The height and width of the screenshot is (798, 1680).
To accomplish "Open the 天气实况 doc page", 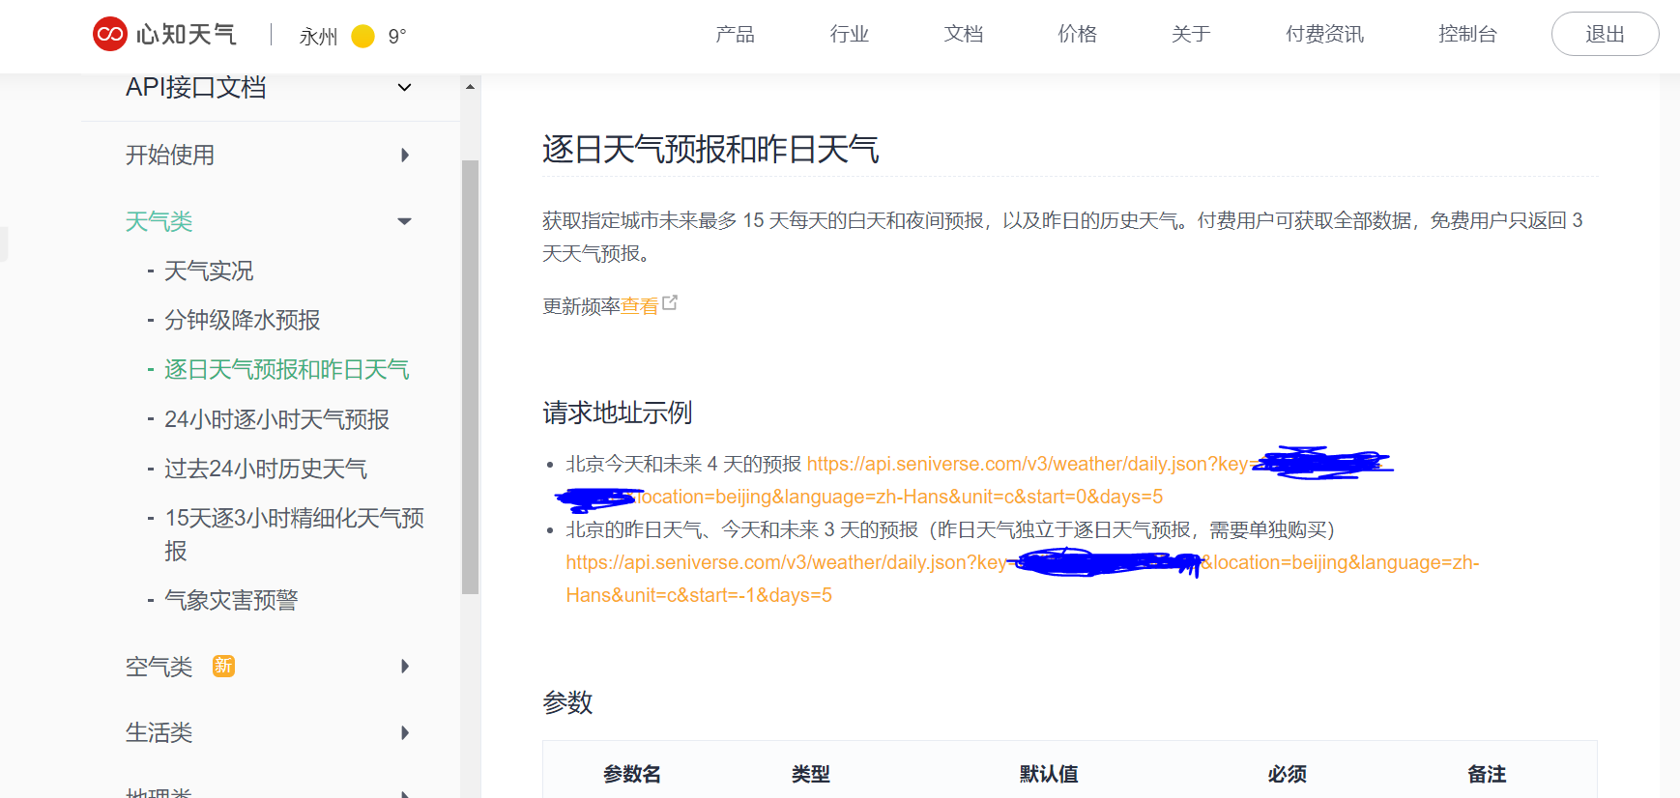I will (x=209, y=271).
